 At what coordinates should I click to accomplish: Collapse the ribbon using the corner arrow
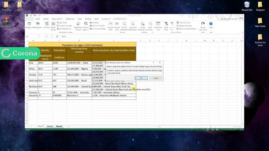(242, 32)
